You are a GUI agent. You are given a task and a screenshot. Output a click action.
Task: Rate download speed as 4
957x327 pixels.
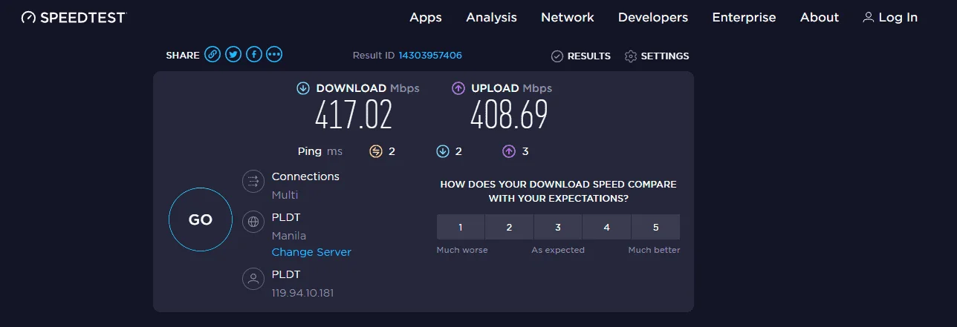[606, 227]
